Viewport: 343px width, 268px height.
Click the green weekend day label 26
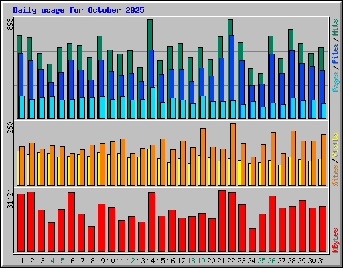[271, 261]
